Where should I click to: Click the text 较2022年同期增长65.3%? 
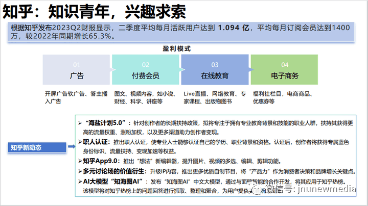(x=68, y=36)
